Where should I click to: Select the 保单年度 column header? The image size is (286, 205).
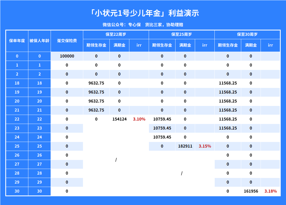click(17, 41)
